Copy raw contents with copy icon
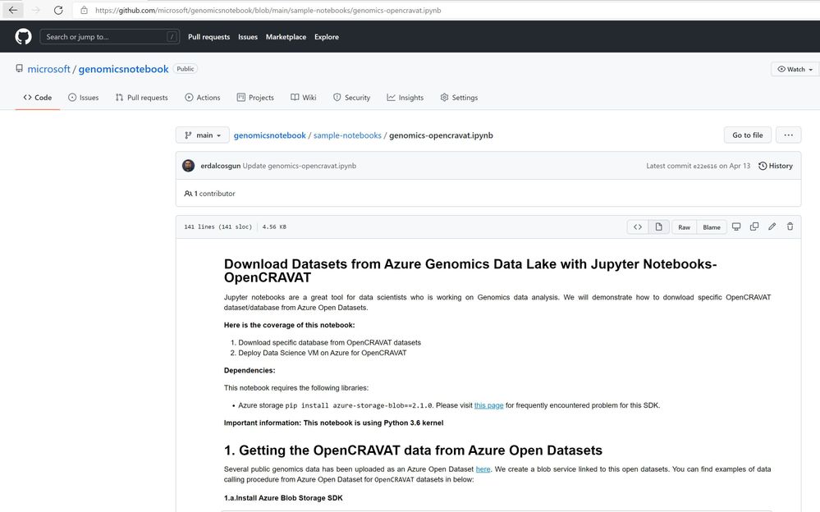This screenshot has width=820, height=512. [x=754, y=226]
